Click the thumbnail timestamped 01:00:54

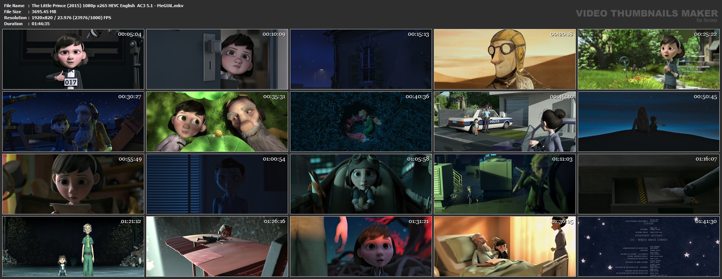click(x=217, y=184)
